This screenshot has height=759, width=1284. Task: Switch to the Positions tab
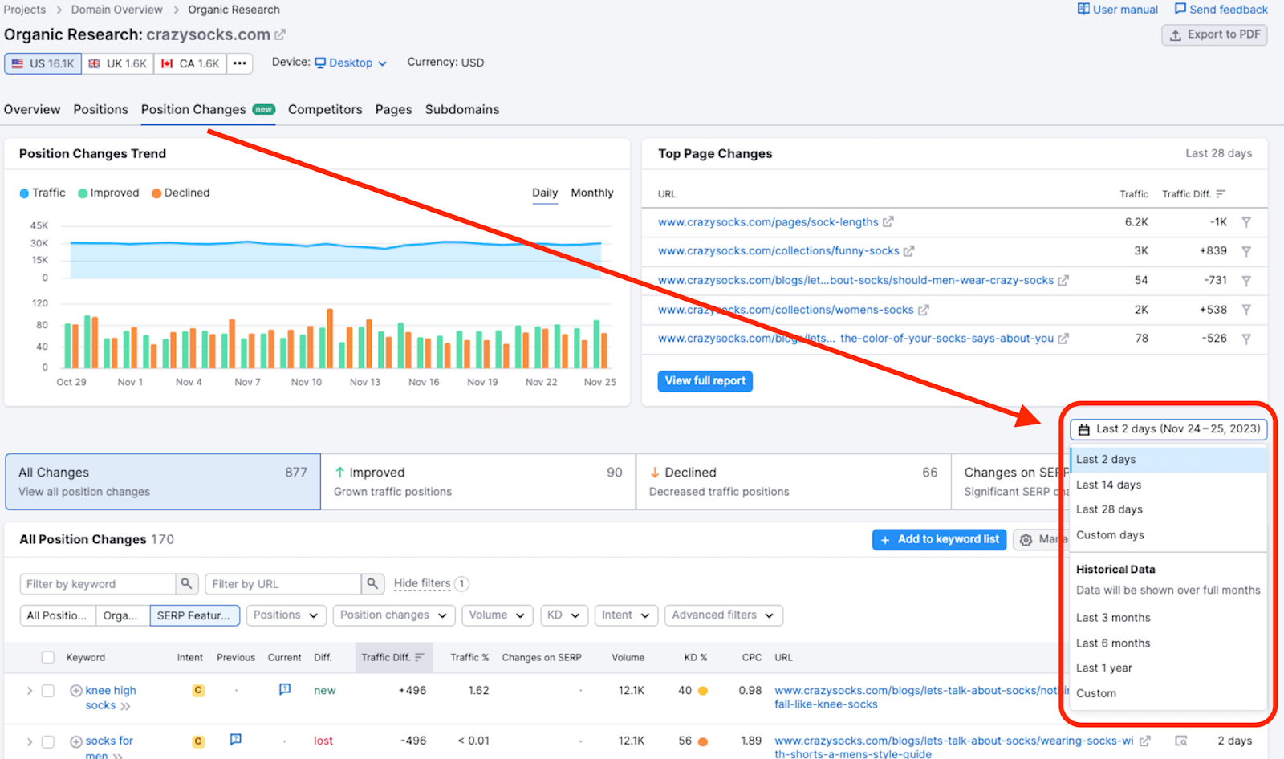[100, 109]
